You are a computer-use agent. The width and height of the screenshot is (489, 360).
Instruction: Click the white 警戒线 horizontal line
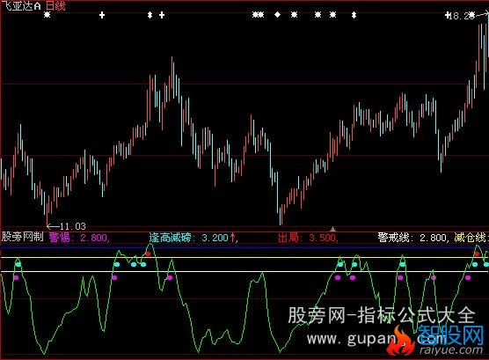point(244,272)
